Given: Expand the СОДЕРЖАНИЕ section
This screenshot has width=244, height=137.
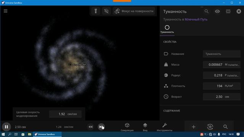Looking at the screenshot, I should point(172,111).
